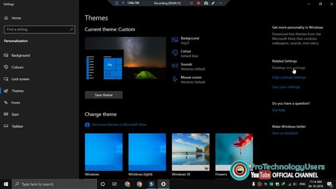
Task: Select the Windows (light) theme thumbnail
Action: pyautogui.click(x=147, y=152)
